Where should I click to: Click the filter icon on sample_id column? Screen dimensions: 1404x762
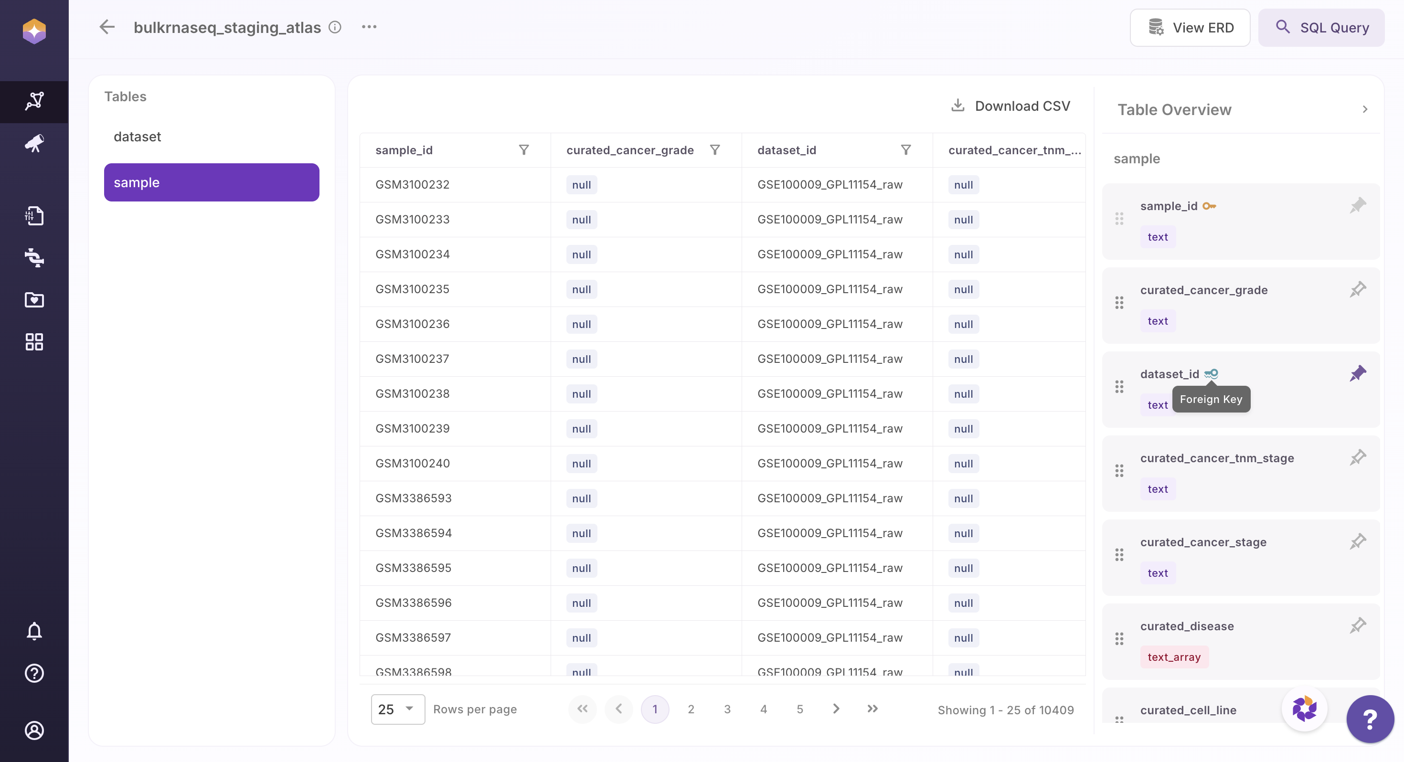pyautogui.click(x=523, y=150)
